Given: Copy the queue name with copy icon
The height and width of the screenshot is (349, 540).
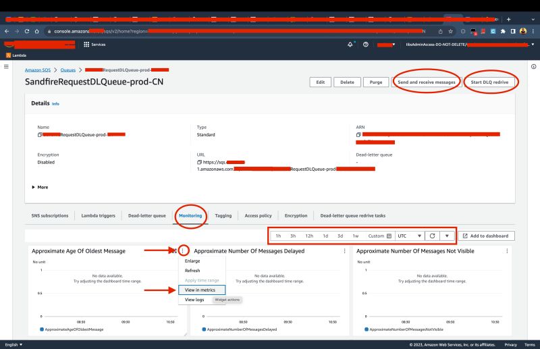Looking at the screenshot, I should click(x=40, y=135).
